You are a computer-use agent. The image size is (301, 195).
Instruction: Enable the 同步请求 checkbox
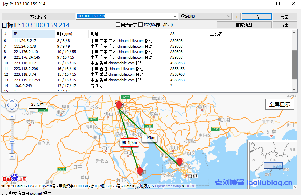(118, 25)
